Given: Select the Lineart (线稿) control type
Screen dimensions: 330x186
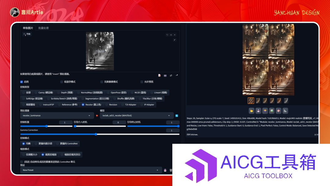Looking at the screenshot, I should coord(159,92).
